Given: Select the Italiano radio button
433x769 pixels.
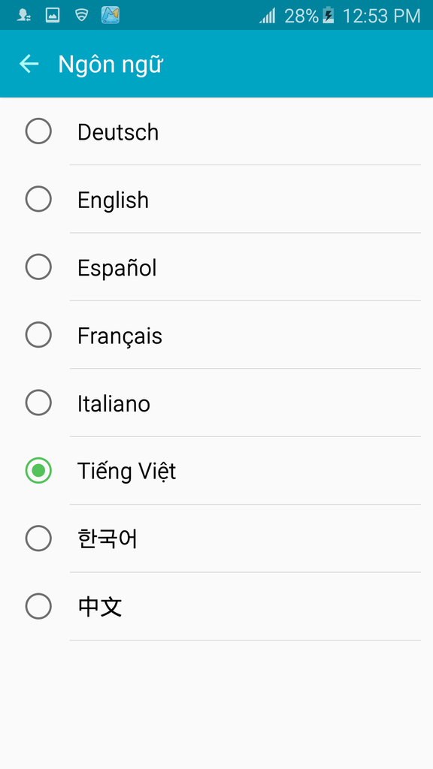Looking at the screenshot, I should [38, 403].
